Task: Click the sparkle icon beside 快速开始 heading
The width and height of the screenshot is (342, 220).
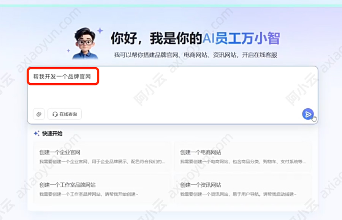Action: (36, 133)
